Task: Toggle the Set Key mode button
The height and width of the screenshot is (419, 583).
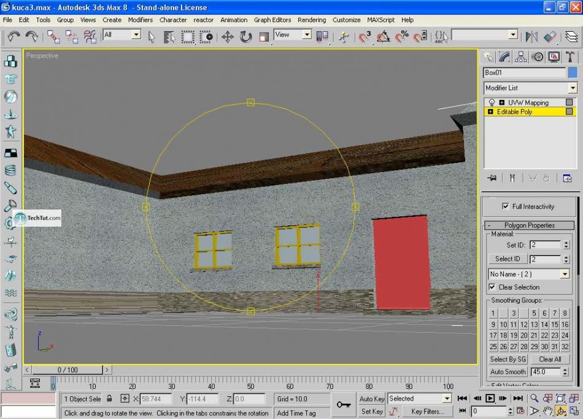Action: coord(371,411)
